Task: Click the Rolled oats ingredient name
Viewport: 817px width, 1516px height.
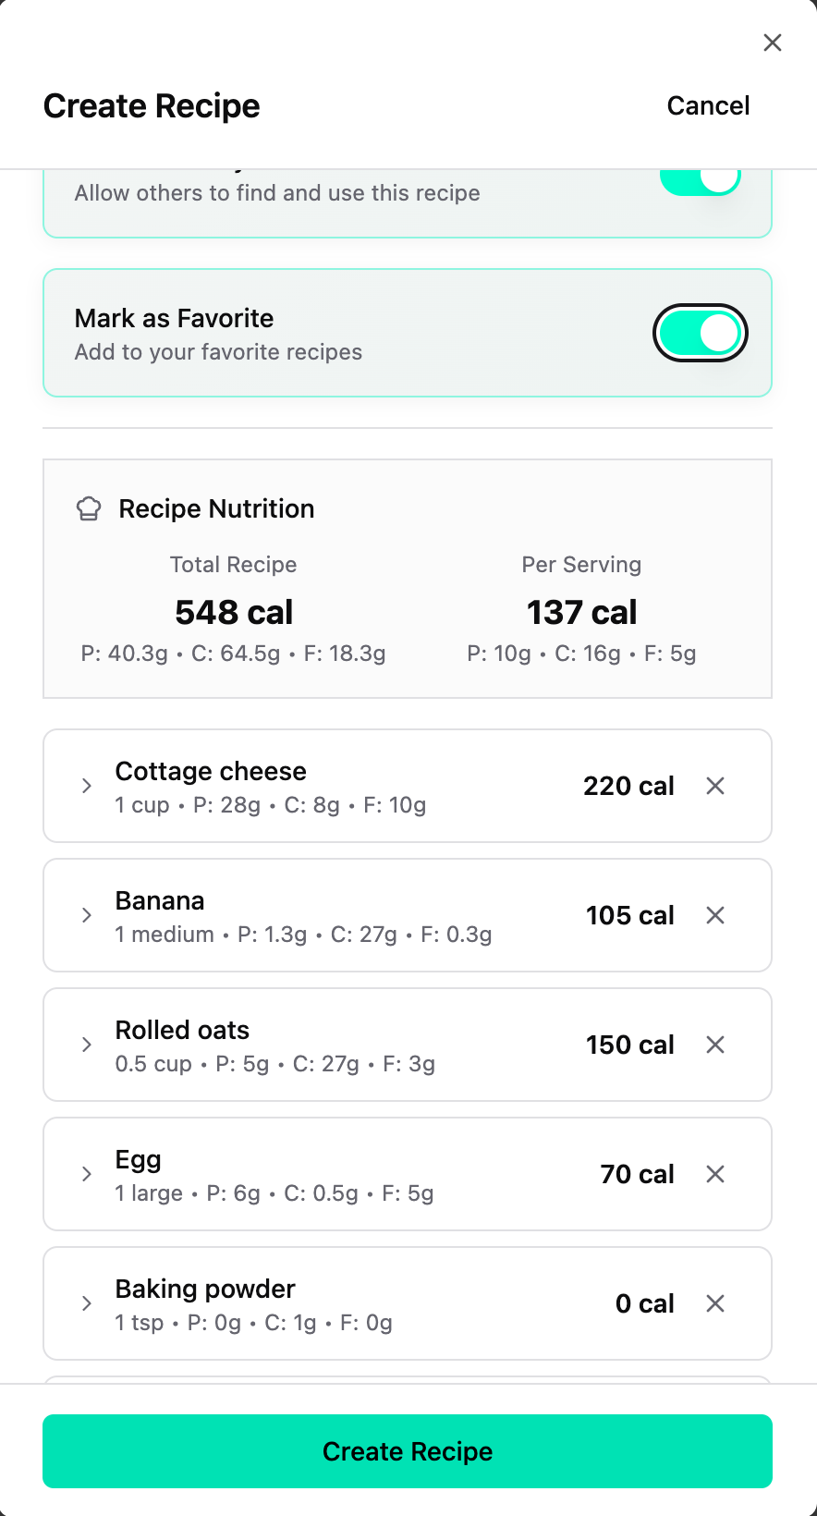Action: pyautogui.click(x=182, y=1030)
